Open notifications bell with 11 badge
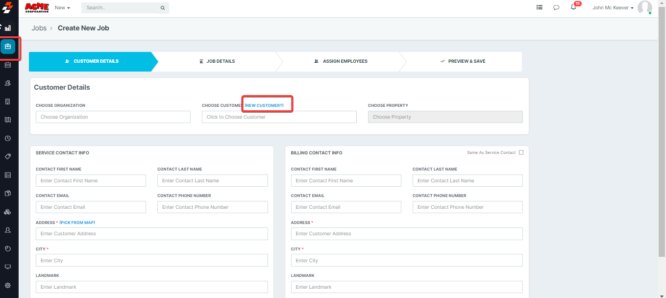Viewport: 666px width, 298px height. pyautogui.click(x=573, y=7)
